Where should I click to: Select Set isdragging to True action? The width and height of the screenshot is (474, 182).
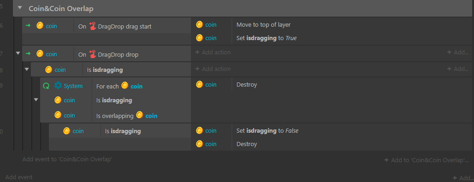(x=267, y=38)
